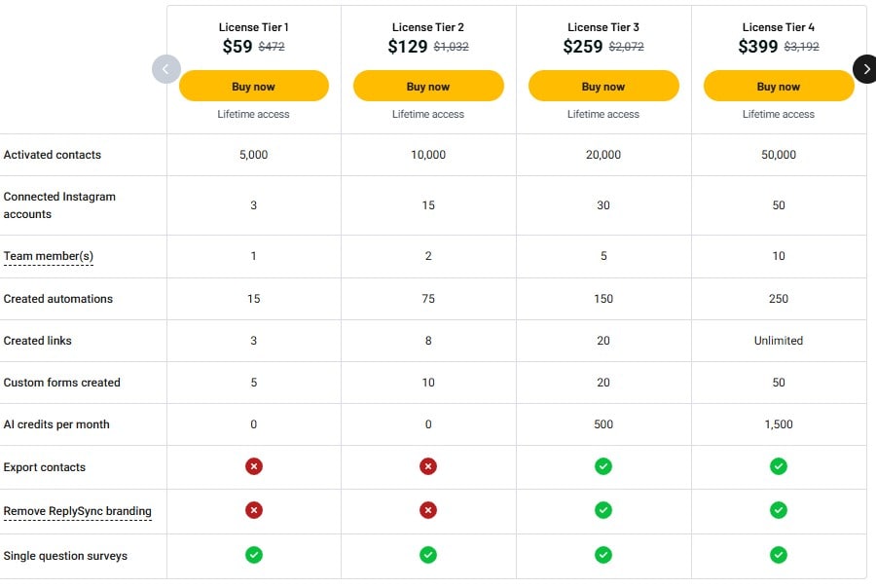Click Buy now for License Tier 3

603,86
